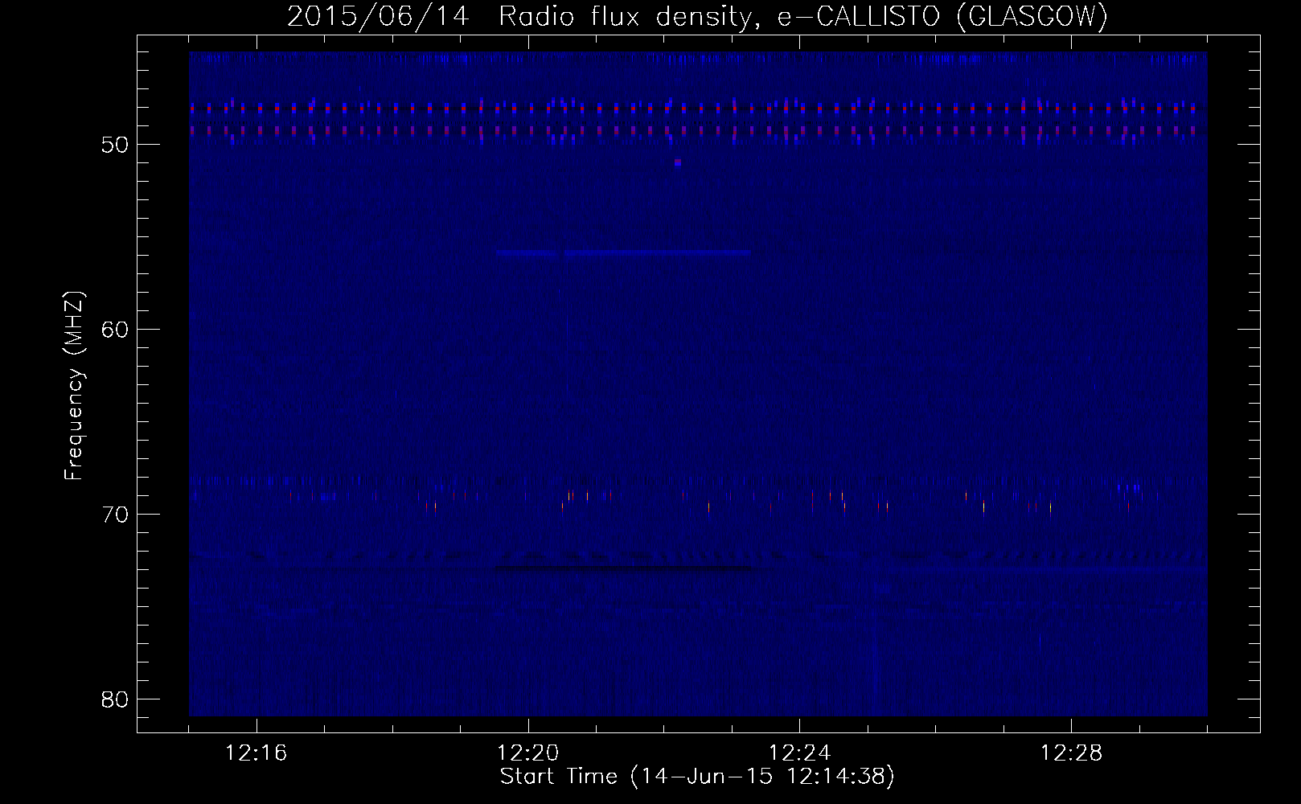Click the 12:20 time tick label

coord(528,753)
